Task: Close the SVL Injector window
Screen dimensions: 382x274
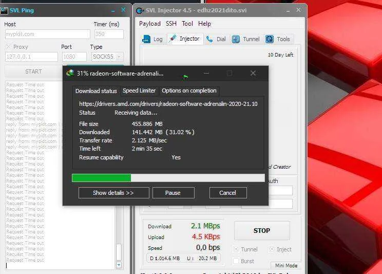Action: pyautogui.click(x=298, y=10)
